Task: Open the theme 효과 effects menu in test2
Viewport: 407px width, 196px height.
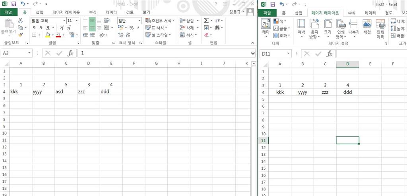Action: click(282, 35)
